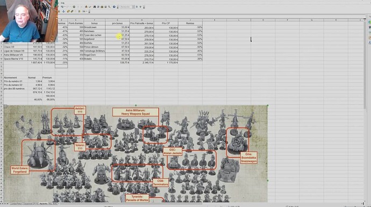Viewport: 371px width, 207px height.
Task: Select the 'Abonnement' label cell
Action: (x=16, y=77)
